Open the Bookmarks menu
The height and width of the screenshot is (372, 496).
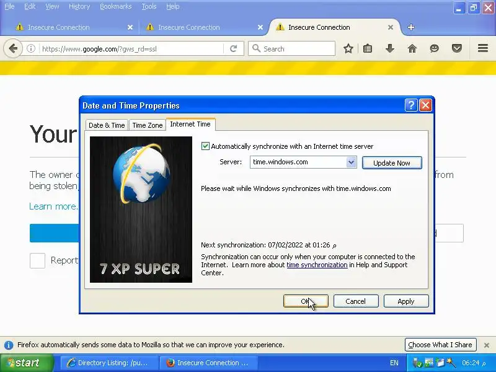[x=115, y=6]
